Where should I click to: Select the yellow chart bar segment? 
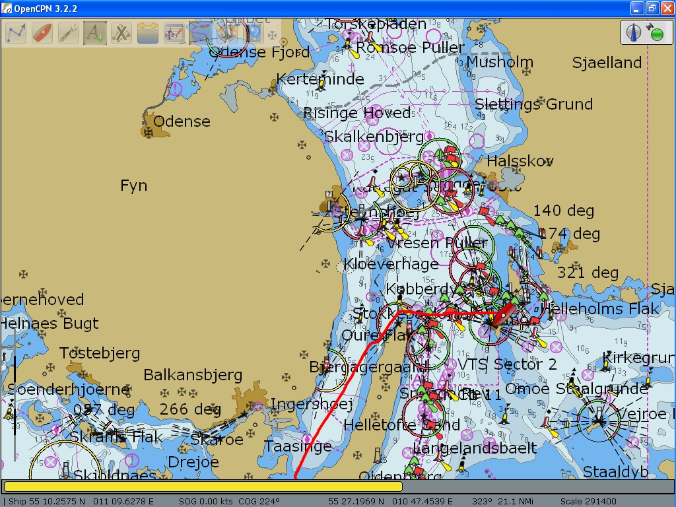pyautogui.click(x=203, y=487)
